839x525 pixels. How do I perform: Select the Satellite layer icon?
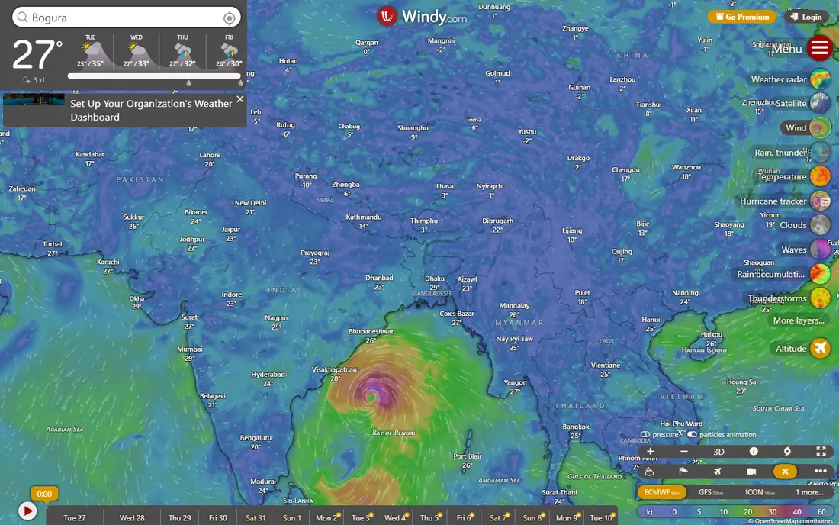pyautogui.click(x=820, y=103)
